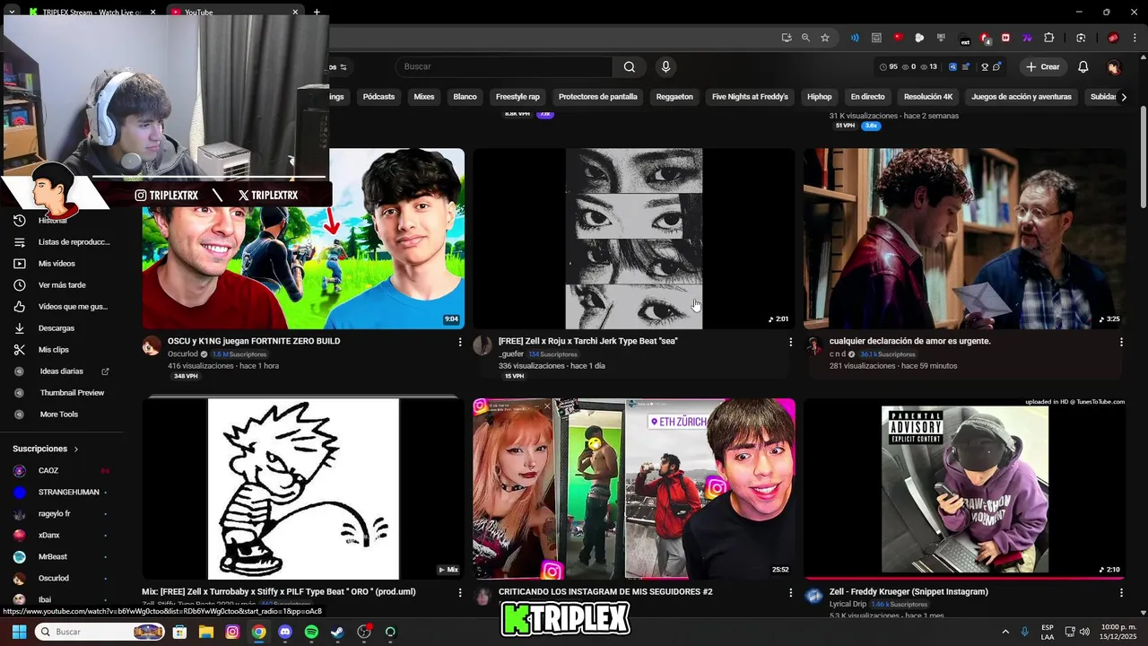Bookmark this page with star icon
The height and width of the screenshot is (646, 1148).
[x=825, y=38]
